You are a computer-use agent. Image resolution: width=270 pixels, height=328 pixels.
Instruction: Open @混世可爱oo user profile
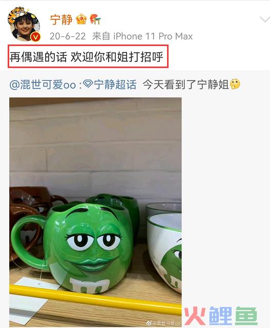43,85
